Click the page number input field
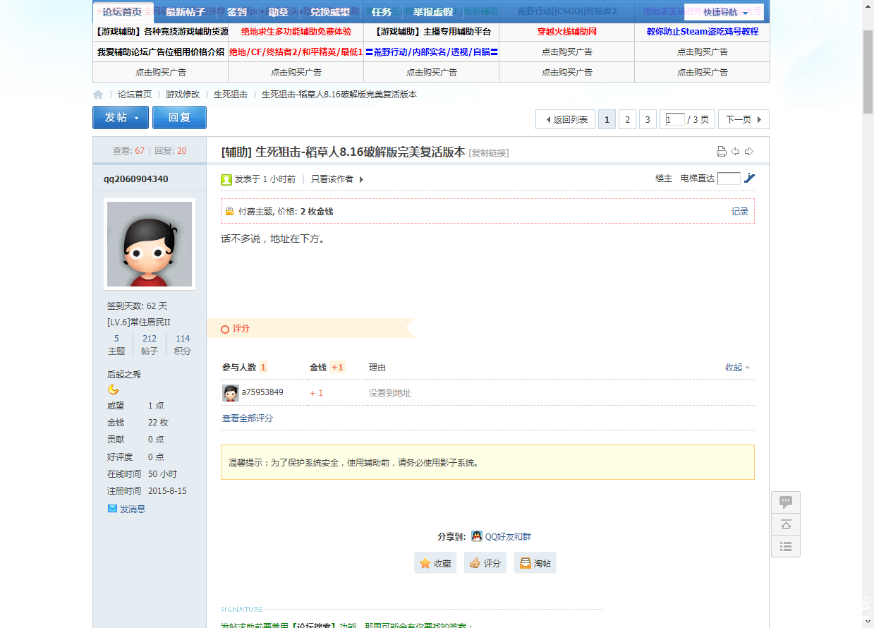The image size is (874, 628). click(675, 120)
